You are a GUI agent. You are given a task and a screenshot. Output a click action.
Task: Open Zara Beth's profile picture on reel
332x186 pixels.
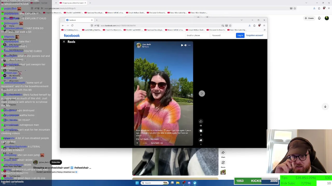pos(139,45)
